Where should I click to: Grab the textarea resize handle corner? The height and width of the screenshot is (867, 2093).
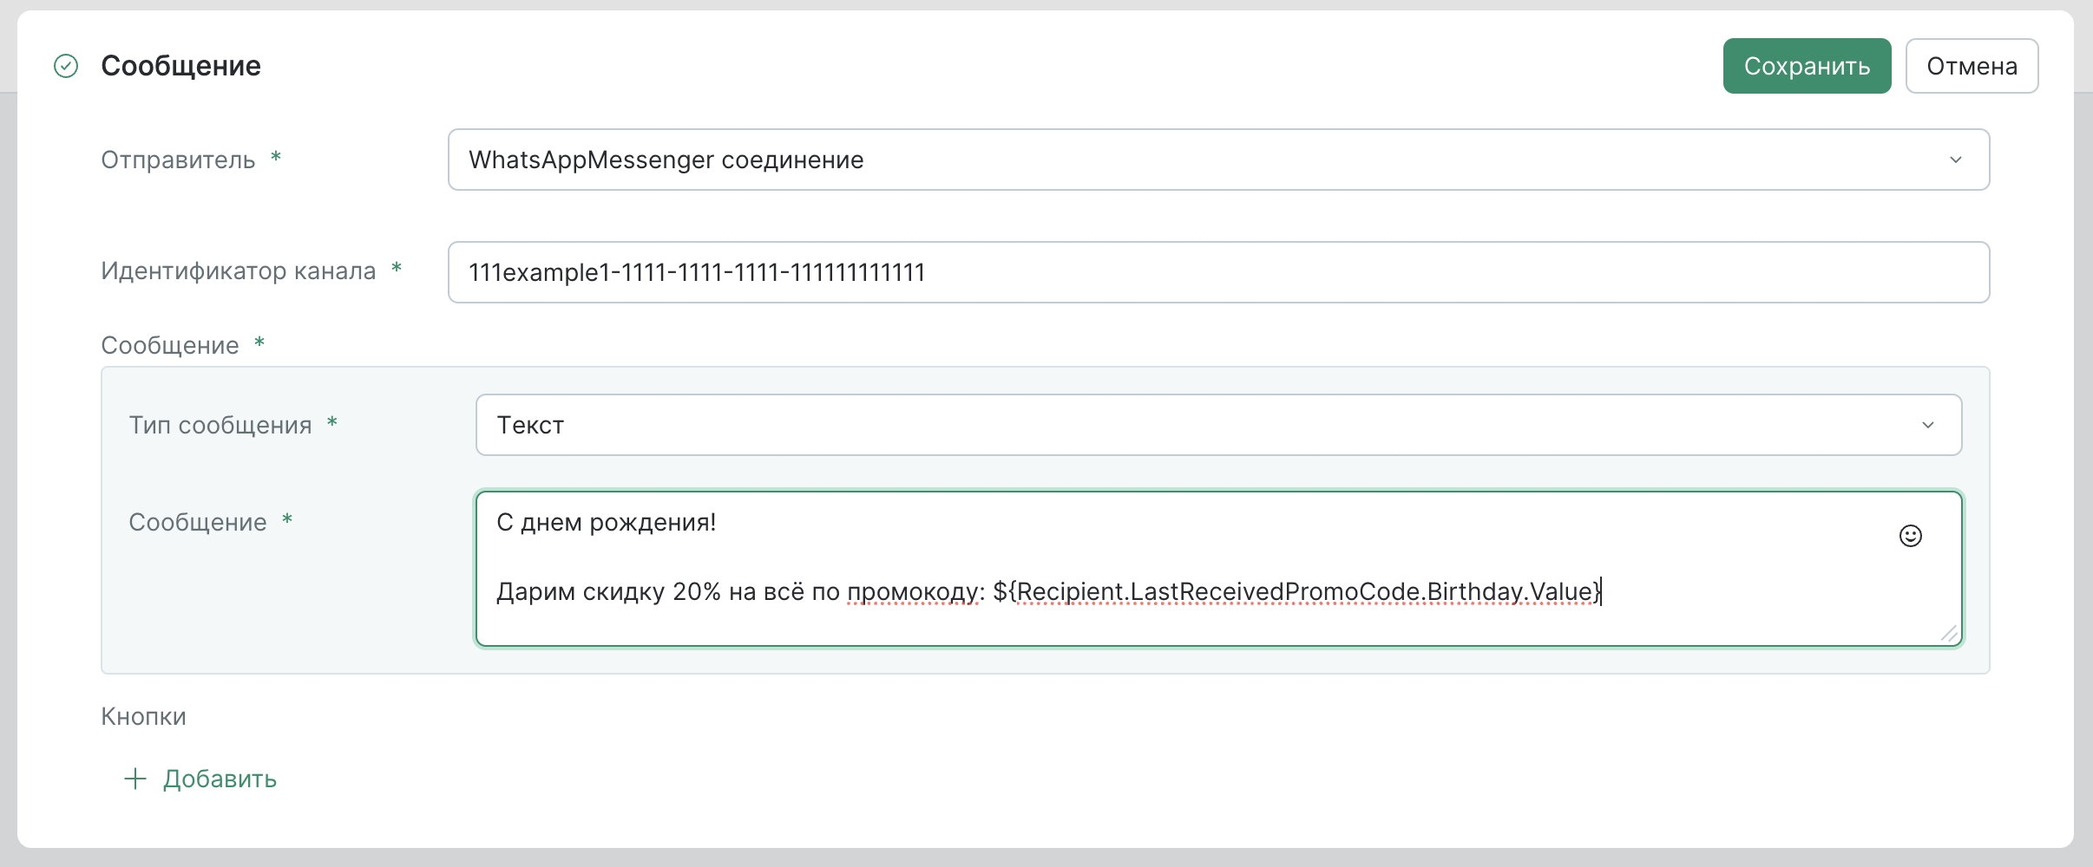click(1948, 634)
